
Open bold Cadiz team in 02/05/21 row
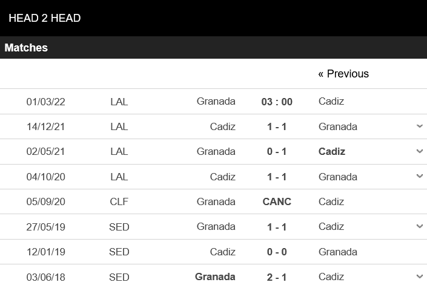click(332, 151)
